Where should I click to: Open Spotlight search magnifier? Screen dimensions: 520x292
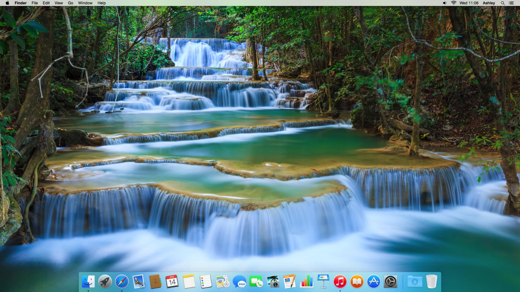[503, 3]
